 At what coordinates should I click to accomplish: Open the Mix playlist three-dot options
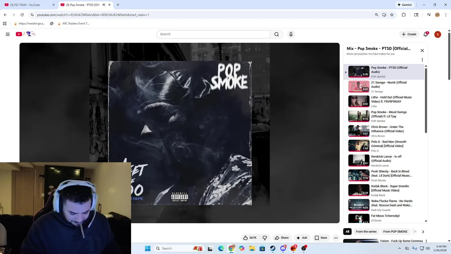[422, 60]
